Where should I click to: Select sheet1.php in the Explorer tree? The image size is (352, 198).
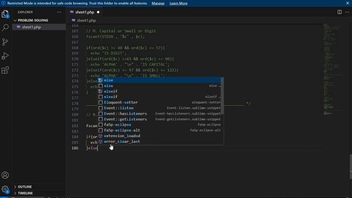click(x=39, y=27)
